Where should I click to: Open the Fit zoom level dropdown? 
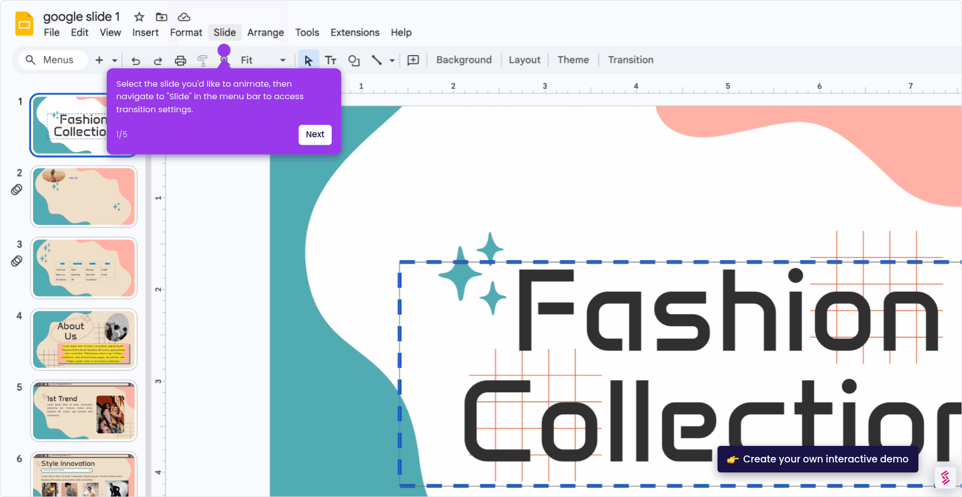[x=263, y=60]
